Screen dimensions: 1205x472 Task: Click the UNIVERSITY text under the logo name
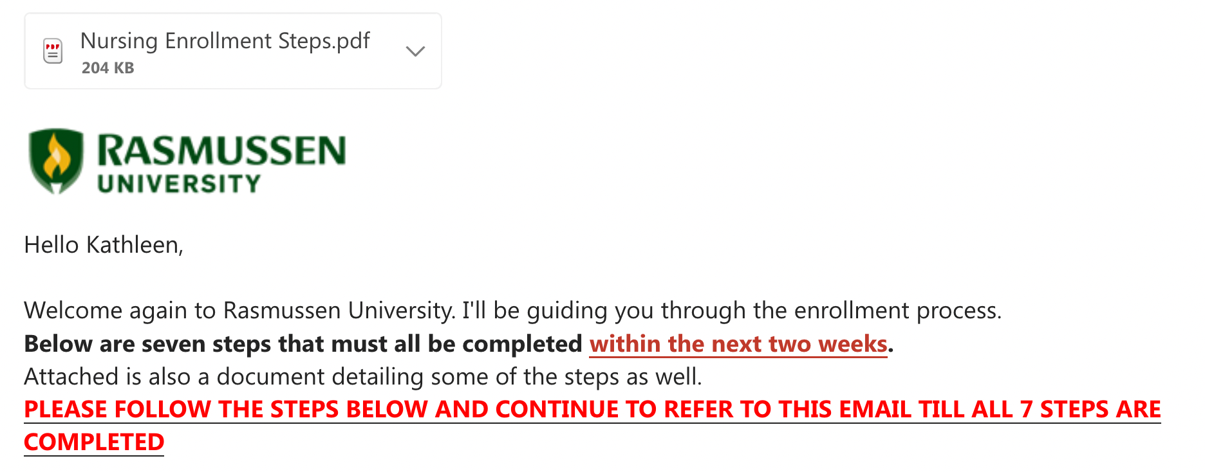(x=179, y=185)
